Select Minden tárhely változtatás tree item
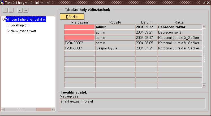Viewport: 211px width, 116px height. [26, 20]
